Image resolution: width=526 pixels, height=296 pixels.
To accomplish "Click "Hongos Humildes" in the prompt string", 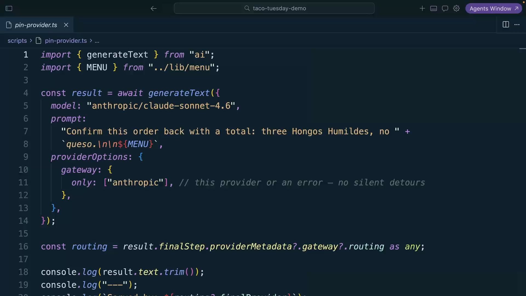I will point(330,131).
